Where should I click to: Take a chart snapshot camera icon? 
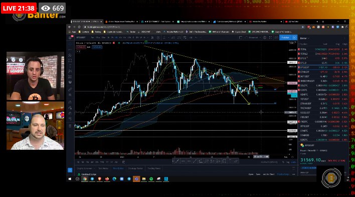click(x=276, y=38)
